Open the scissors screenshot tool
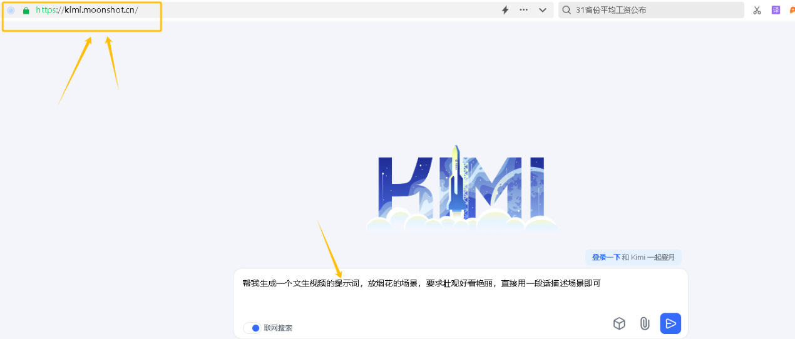The image size is (795, 339). (x=757, y=10)
